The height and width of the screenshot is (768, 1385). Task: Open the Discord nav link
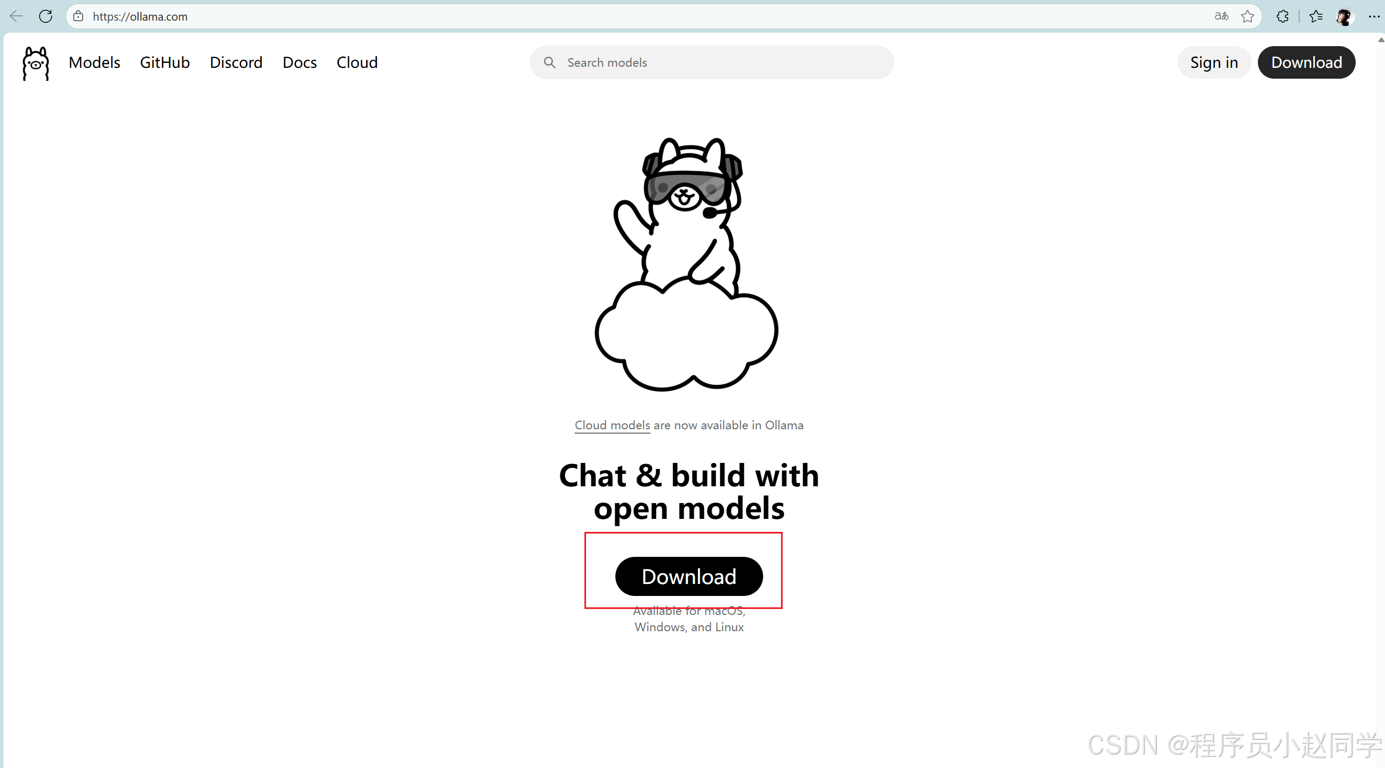[236, 62]
